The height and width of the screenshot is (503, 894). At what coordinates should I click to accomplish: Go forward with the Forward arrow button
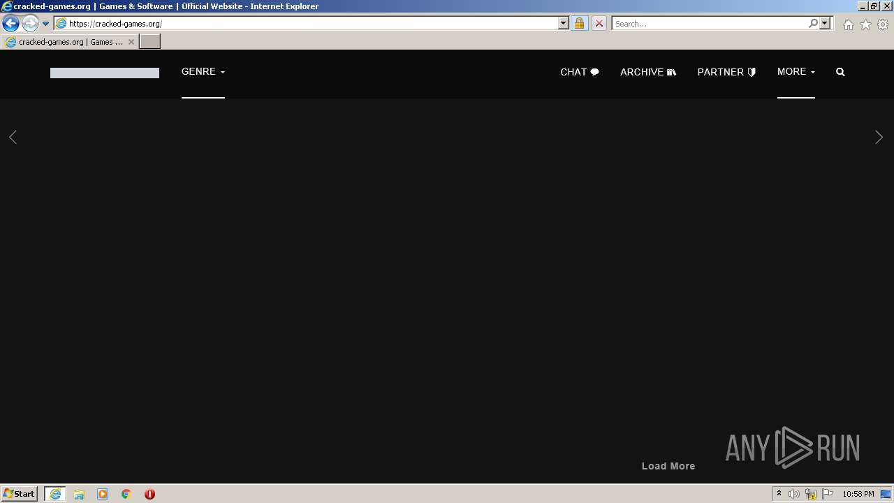(30, 24)
